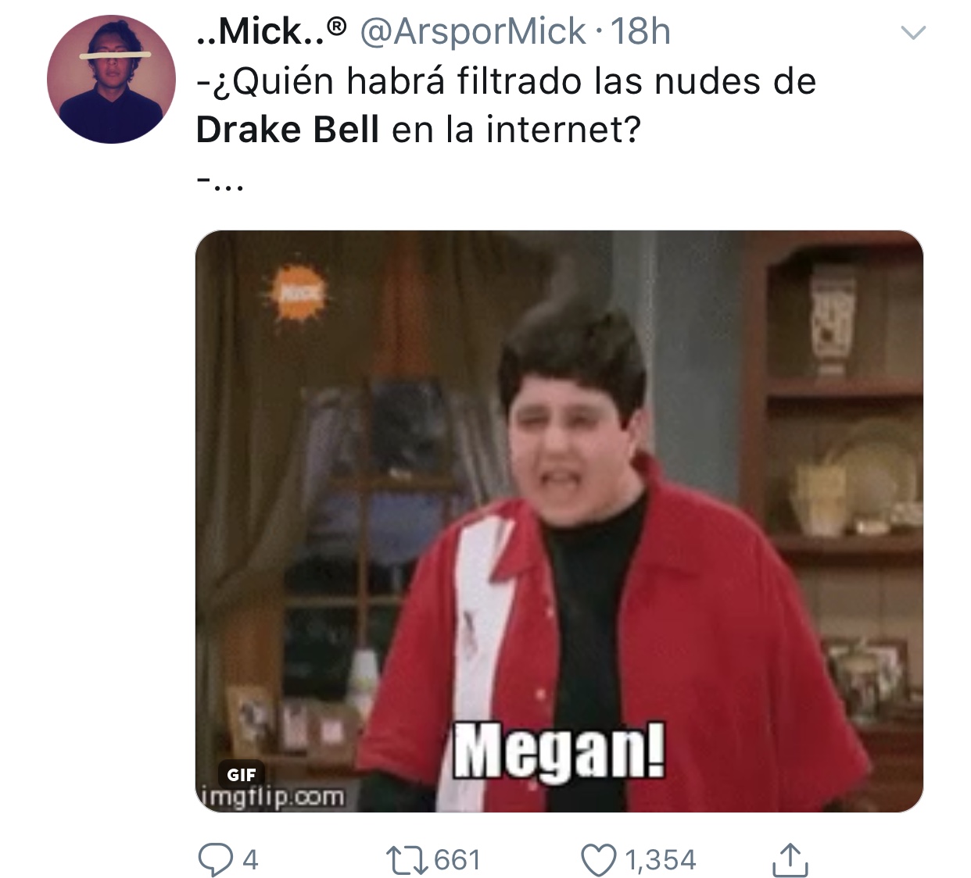Click the ..Mick..® display name
971x878 pixels.
pos(271,31)
